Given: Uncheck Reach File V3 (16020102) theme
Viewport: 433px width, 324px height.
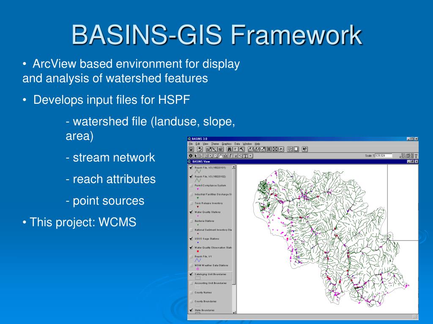Looking at the screenshot, I should pyautogui.click(x=191, y=176).
